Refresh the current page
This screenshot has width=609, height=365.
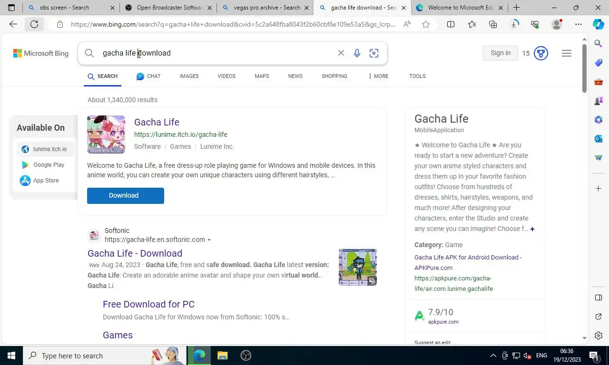pyautogui.click(x=34, y=24)
